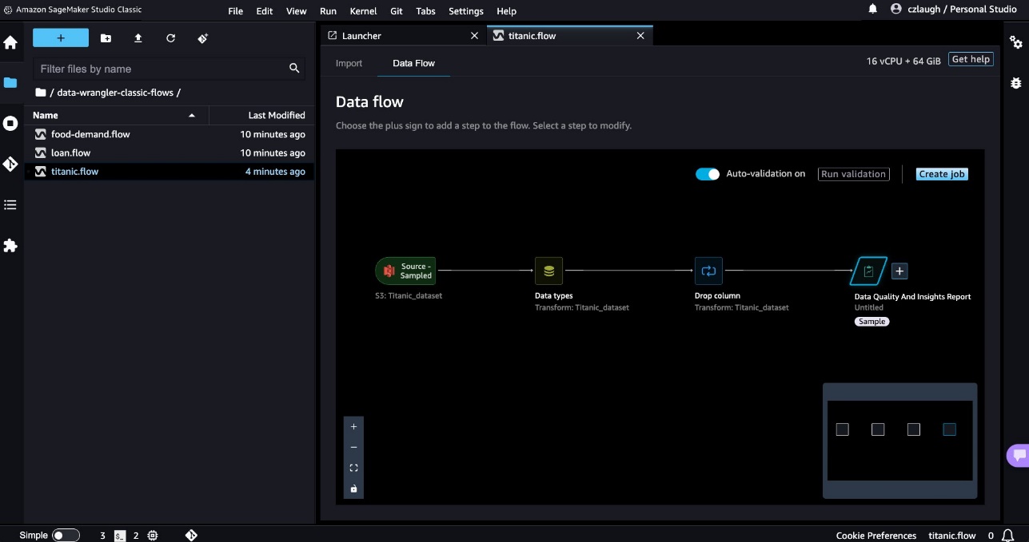Click the Run validation button

pyautogui.click(x=853, y=174)
